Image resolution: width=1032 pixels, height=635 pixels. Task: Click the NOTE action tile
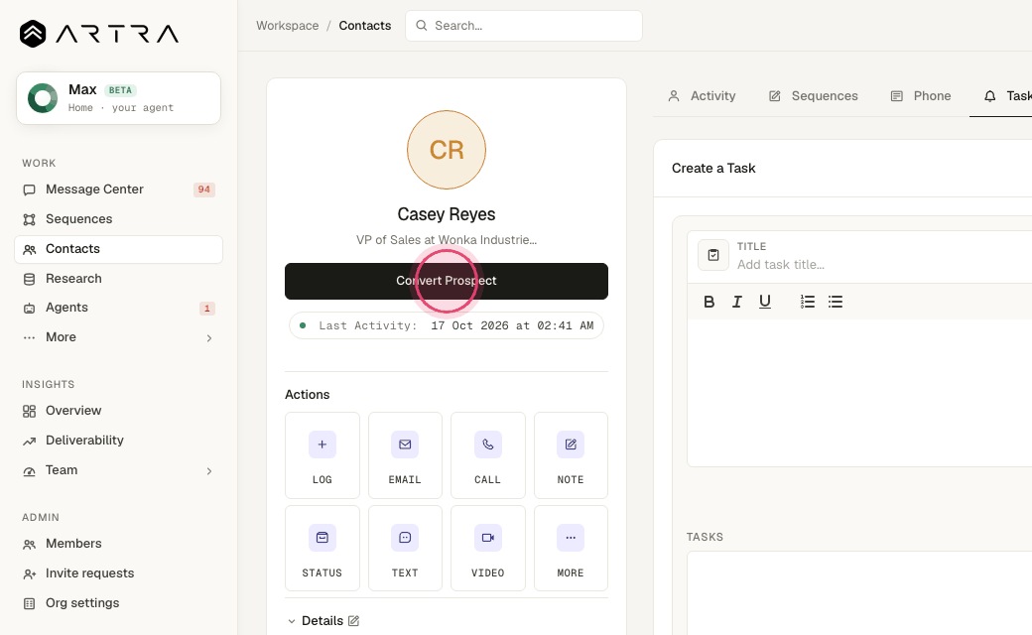(571, 455)
